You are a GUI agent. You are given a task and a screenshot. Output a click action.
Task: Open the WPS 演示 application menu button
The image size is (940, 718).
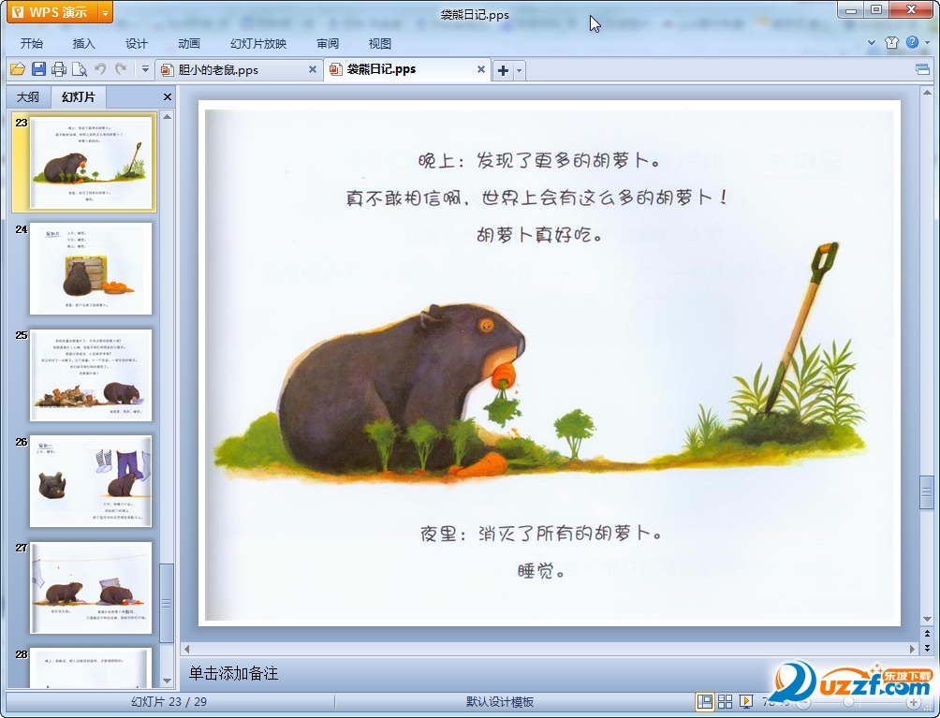52,12
